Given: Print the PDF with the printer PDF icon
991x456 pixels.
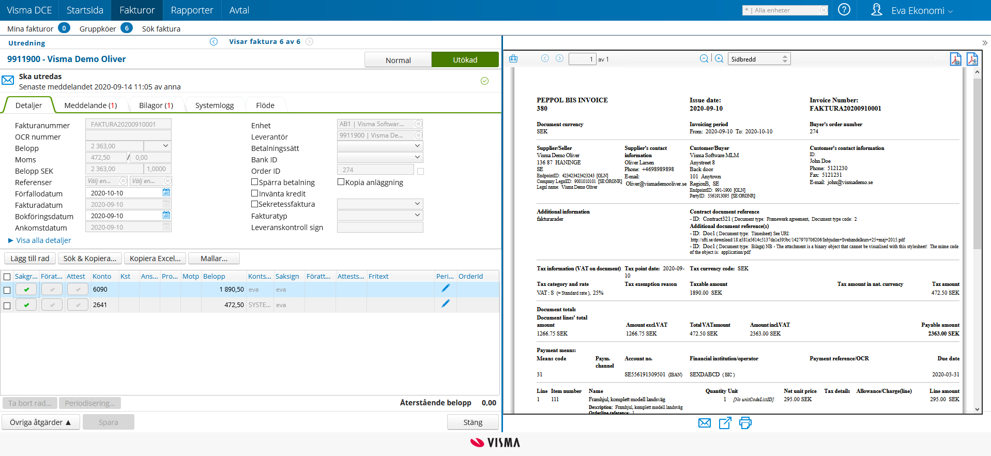Looking at the screenshot, I should pyautogui.click(x=956, y=59).
